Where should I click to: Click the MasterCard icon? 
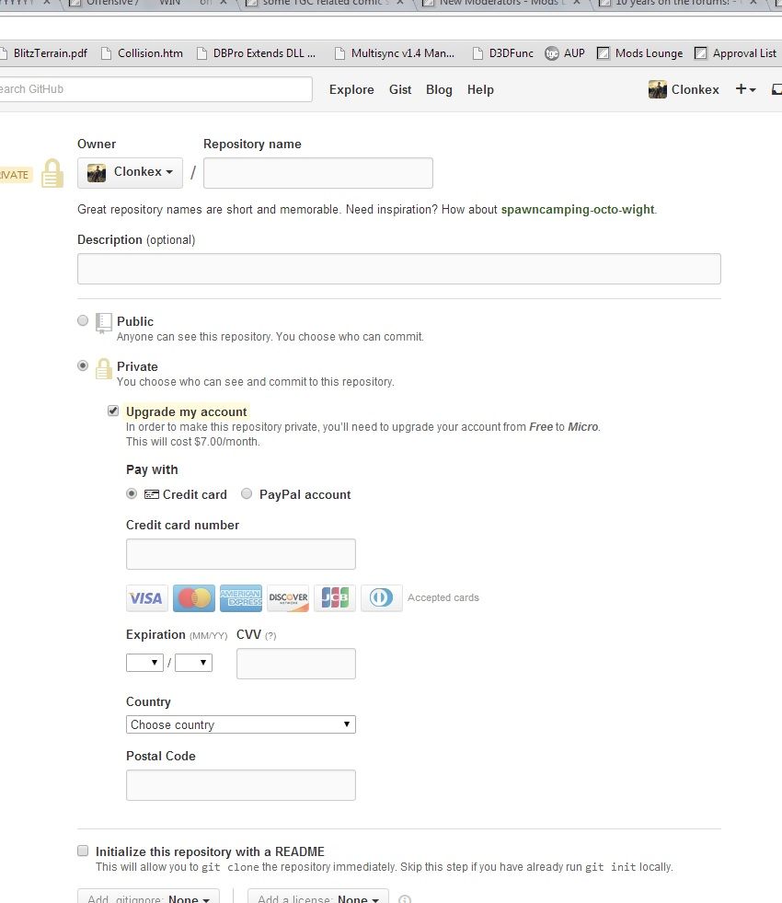193,598
